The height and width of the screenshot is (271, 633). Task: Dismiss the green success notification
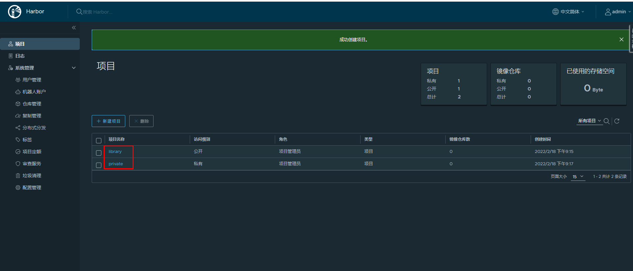pos(621,40)
